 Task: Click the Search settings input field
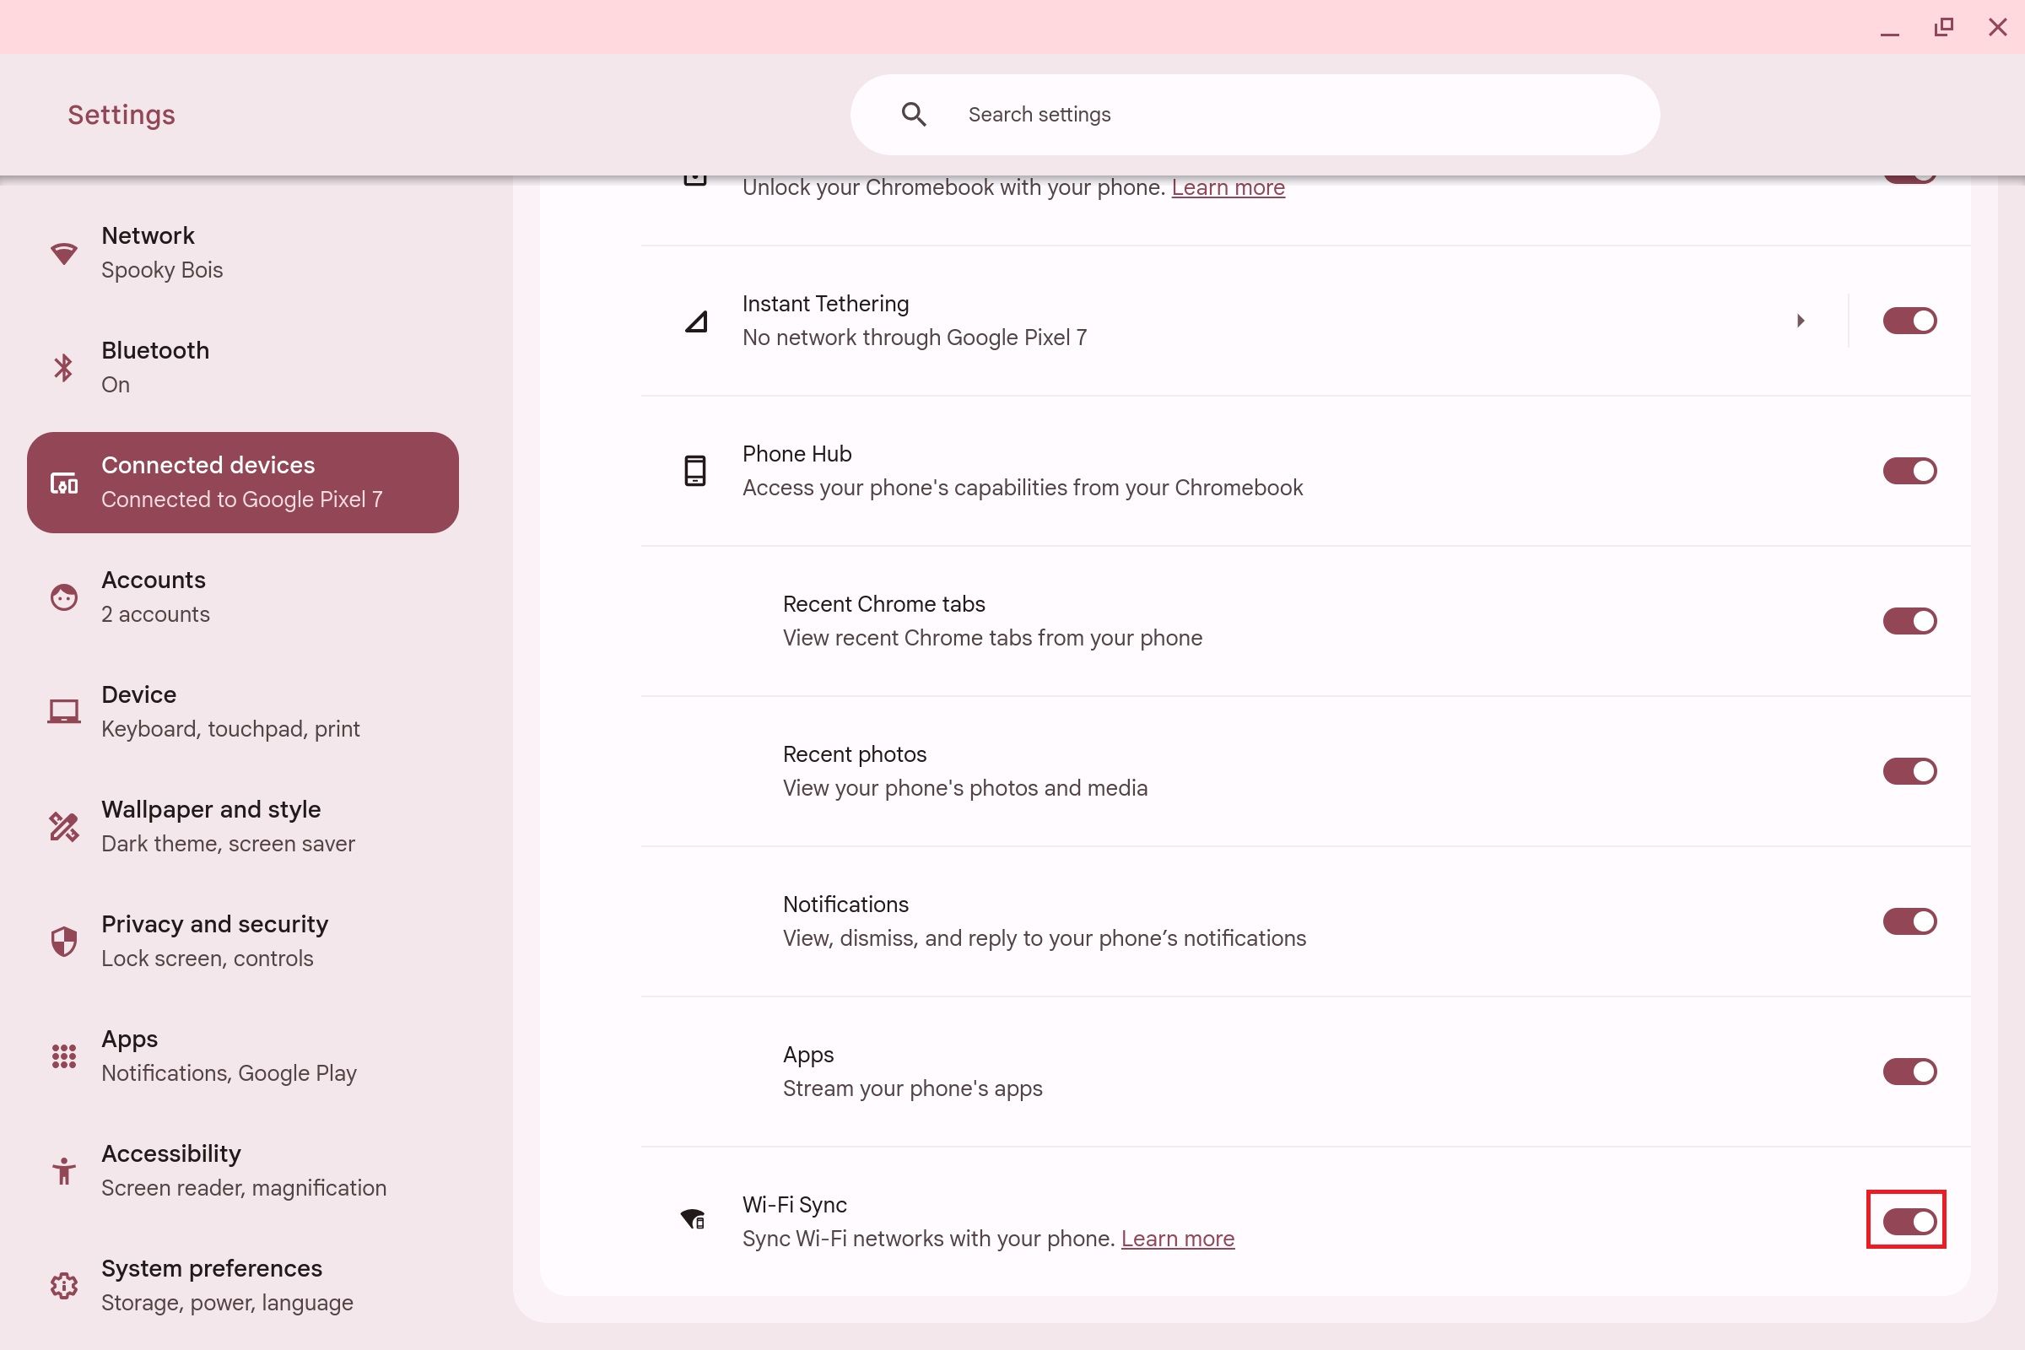click(x=1255, y=113)
